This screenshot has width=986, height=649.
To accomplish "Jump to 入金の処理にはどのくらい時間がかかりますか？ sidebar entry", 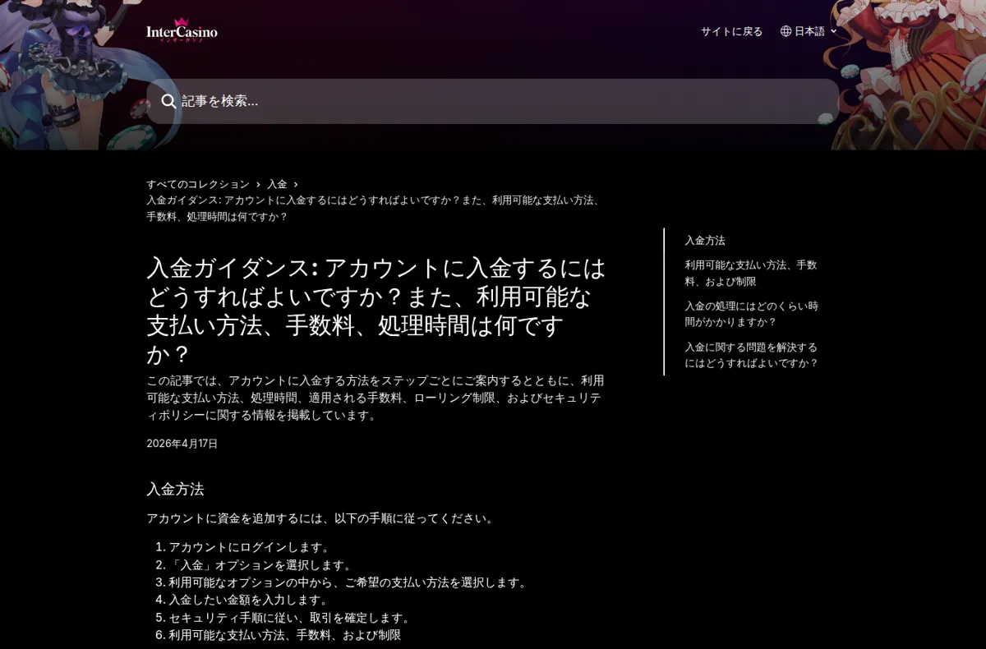I will (751, 314).
